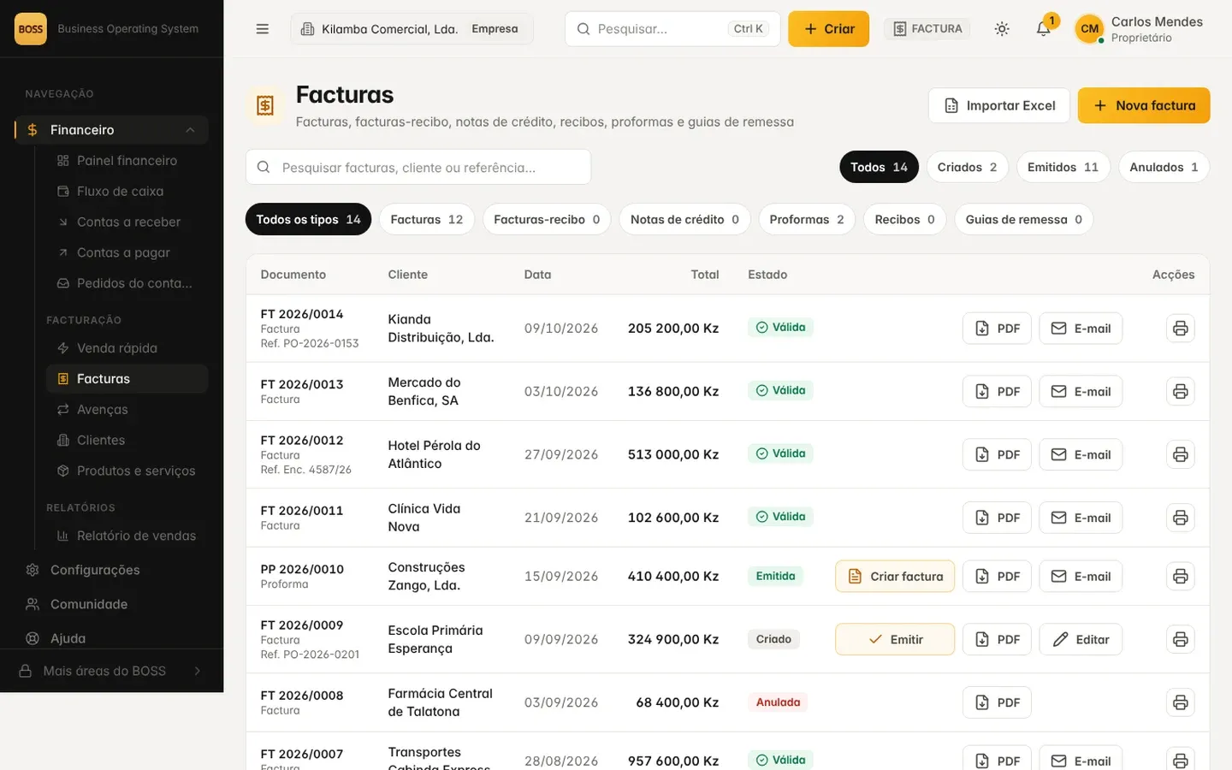Show only Anulados invoices
1232x770 pixels.
[x=1164, y=167]
